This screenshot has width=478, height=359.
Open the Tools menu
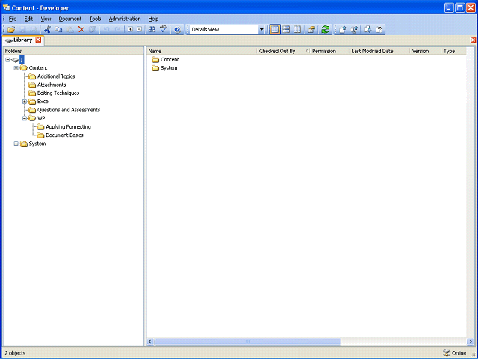point(95,19)
